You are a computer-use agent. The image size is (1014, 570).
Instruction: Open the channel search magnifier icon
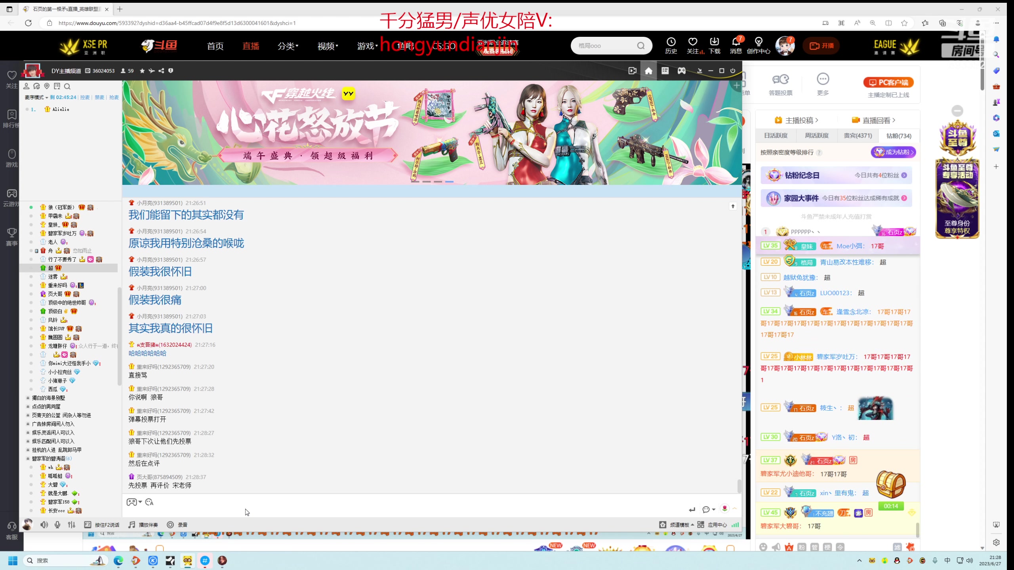[x=67, y=86]
